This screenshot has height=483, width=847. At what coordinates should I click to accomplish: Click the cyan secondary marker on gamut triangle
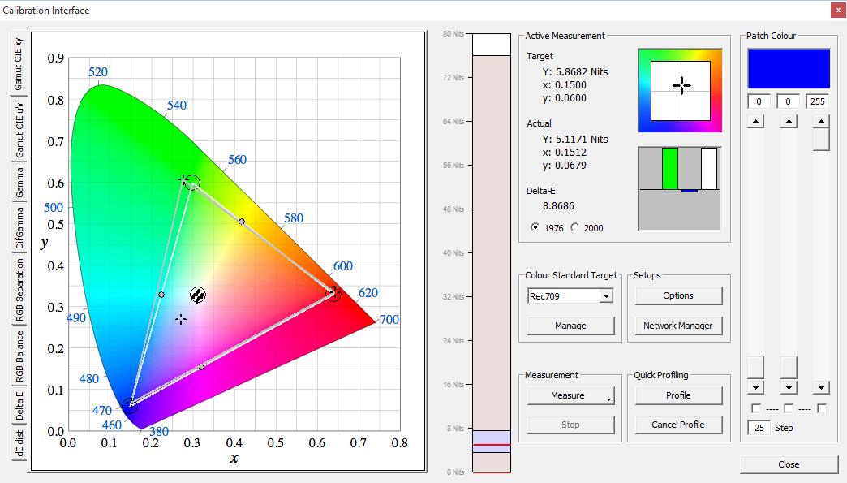pyautogui.click(x=161, y=295)
